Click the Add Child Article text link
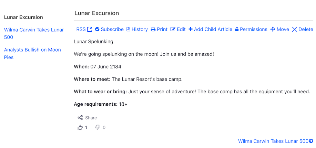Screen dimensions: 316x148 pyautogui.click(x=213, y=29)
